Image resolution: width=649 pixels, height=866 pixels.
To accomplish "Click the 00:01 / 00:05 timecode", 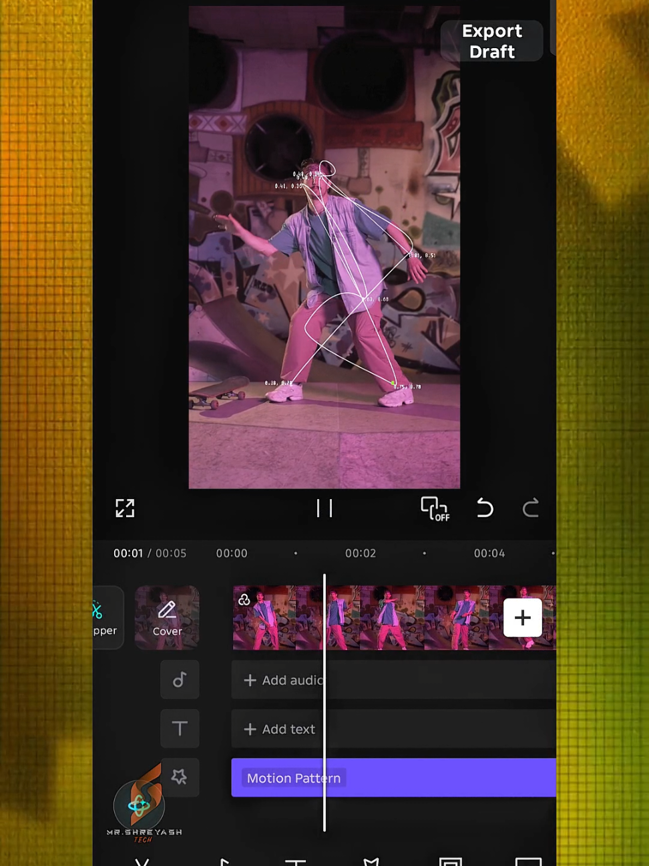I will (150, 553).
